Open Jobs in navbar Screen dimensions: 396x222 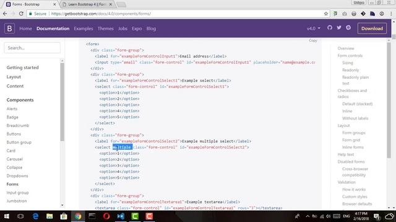point(123,28)
